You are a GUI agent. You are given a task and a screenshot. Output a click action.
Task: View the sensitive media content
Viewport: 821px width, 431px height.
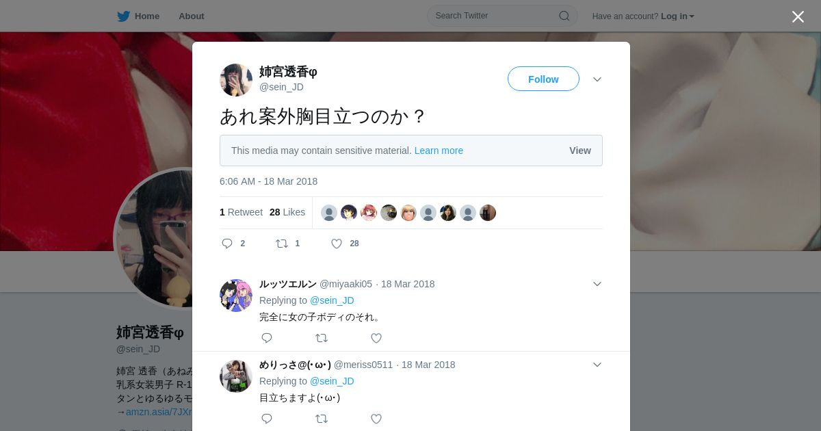(x=580, y=151)
